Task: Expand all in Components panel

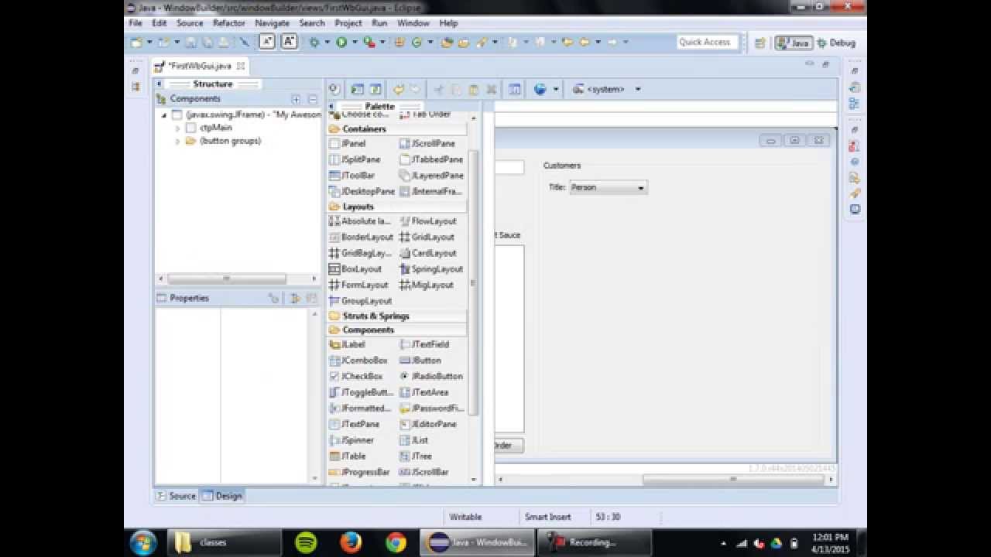Action: click(x=296, y=99)
